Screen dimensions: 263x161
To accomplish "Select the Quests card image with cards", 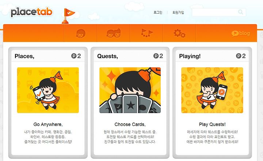I will 130,90.
